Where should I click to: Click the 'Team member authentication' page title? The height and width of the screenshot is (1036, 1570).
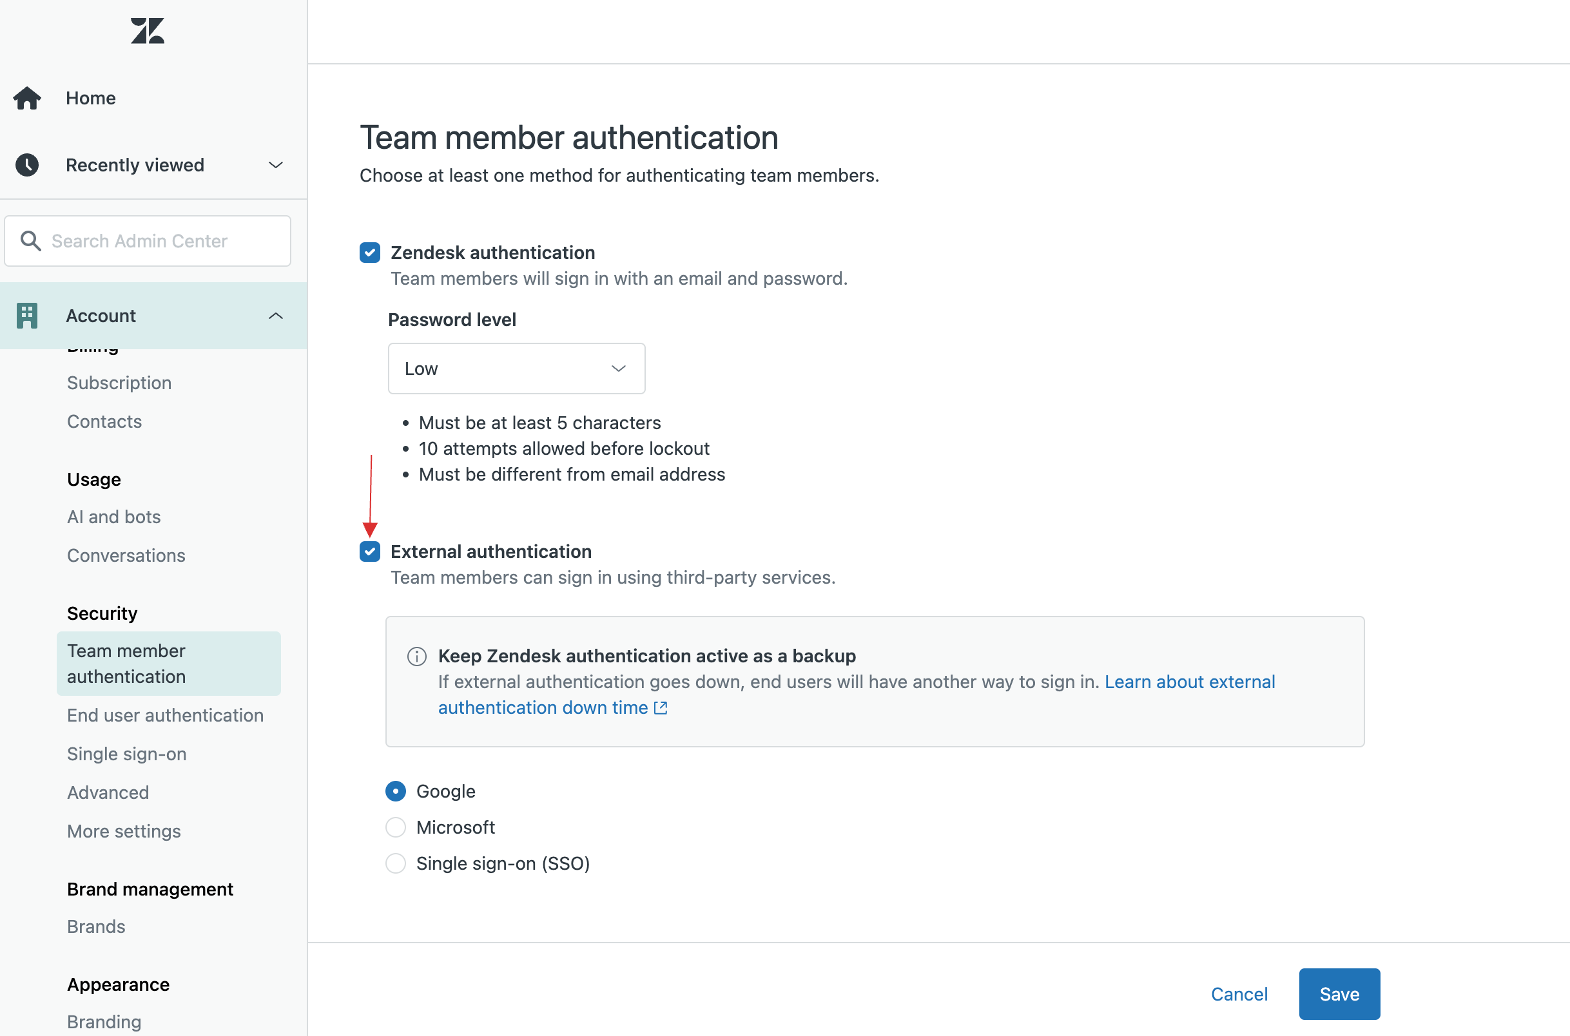pyautogui.click(x=569, y=137)
